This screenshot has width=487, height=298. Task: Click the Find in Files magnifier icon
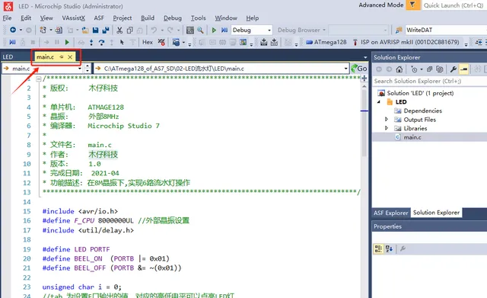point(200,30)
